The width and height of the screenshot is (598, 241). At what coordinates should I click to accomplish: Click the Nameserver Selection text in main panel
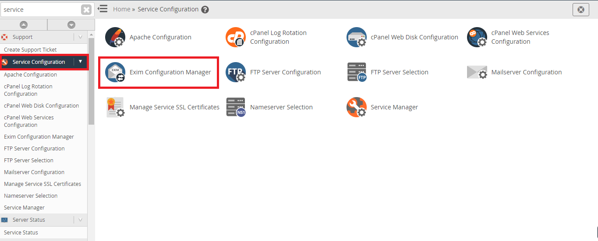281,107
